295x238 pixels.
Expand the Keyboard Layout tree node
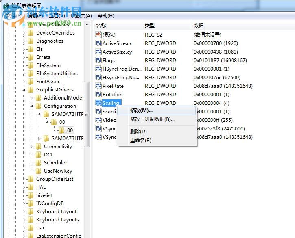[24, 212]
